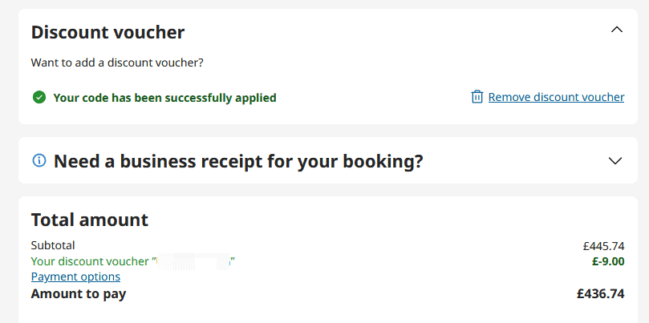649x323 pixels.
Task: Click the Subtotal label
Action: pos(52,245)
